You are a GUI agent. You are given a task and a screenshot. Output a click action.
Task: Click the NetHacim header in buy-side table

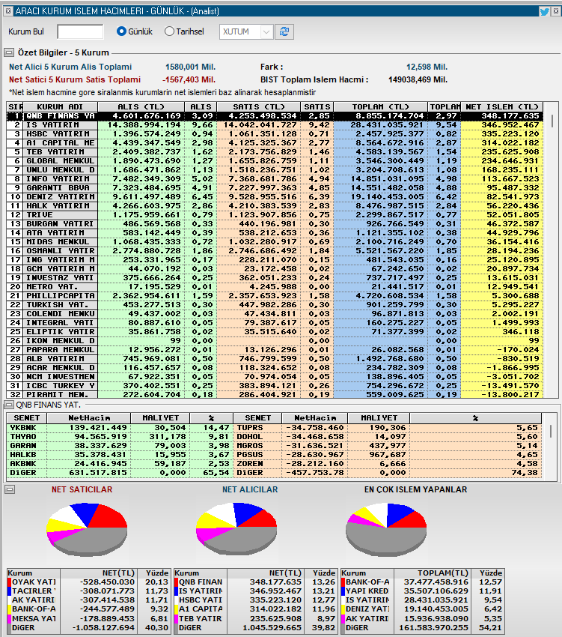click(89, 418)
